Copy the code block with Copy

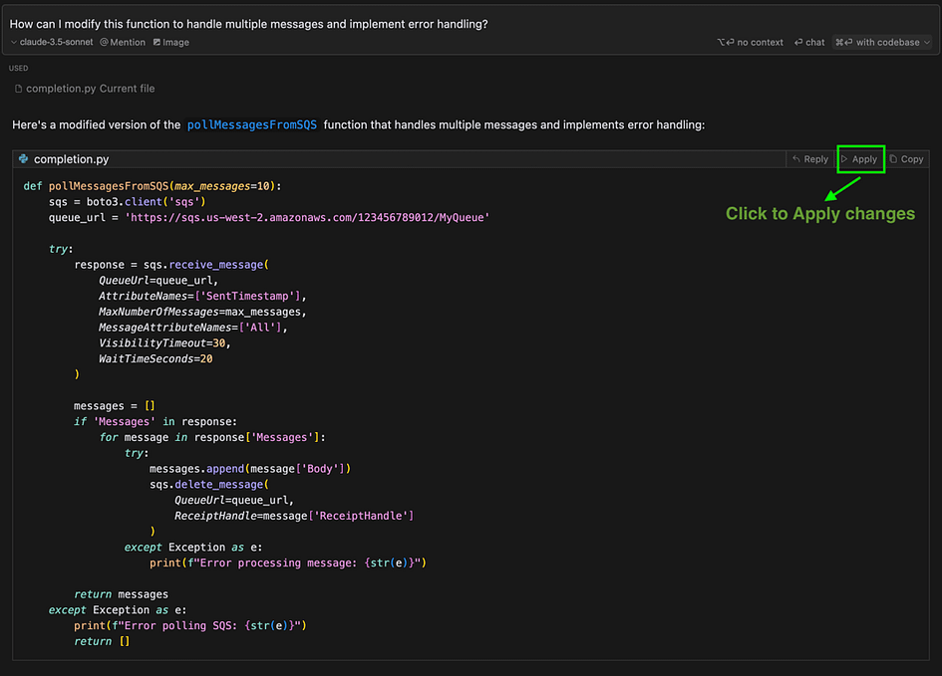click(x=907, y=159)
